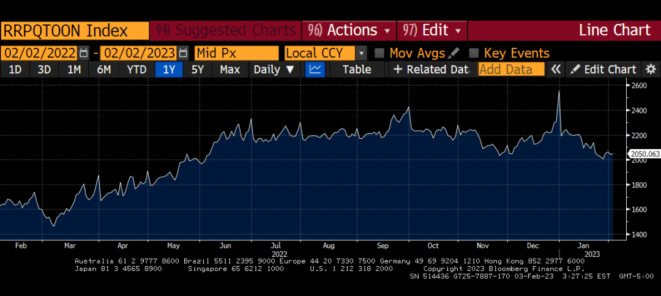
Task: Enable the Mov Avgs checkbox
Action: click(x=379, y=53)
